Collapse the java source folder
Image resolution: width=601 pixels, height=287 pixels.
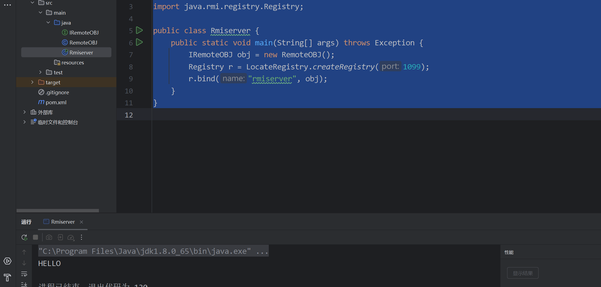(x=48, y=22)
